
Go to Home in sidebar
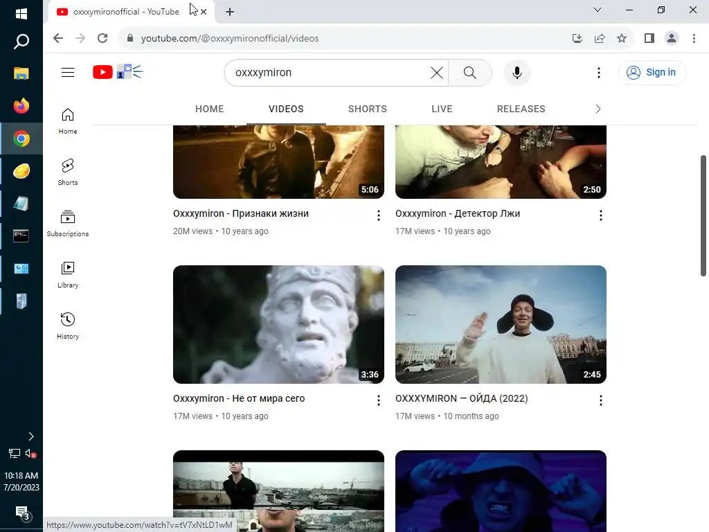[68, 121]
